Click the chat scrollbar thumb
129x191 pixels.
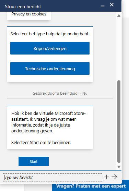119,121
